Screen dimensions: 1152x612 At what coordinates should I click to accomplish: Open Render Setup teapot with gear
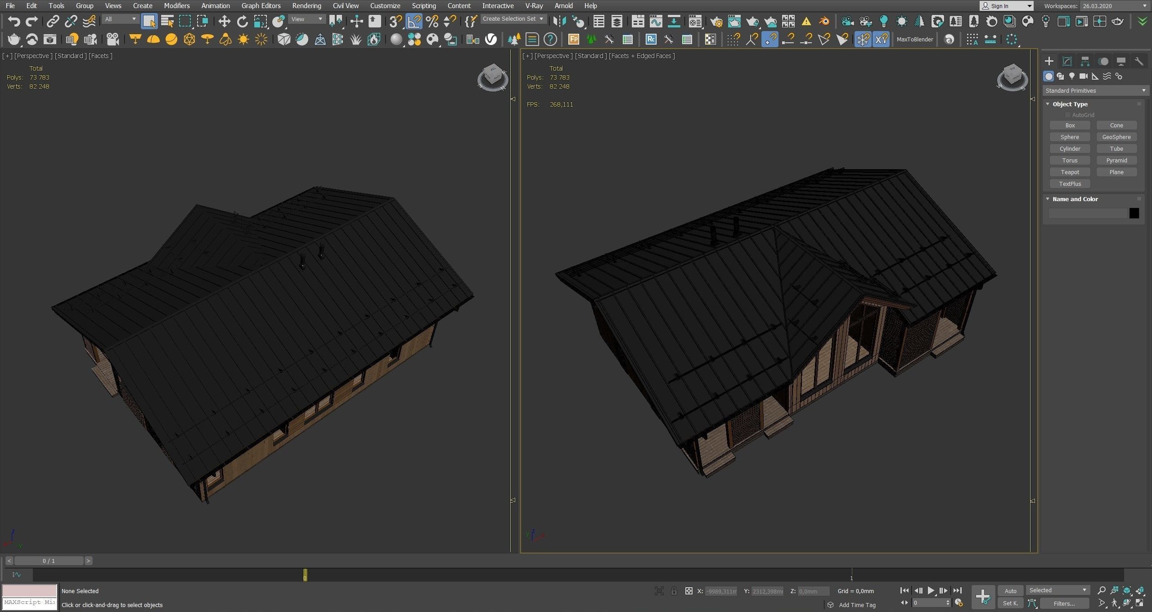coord(716,21)
